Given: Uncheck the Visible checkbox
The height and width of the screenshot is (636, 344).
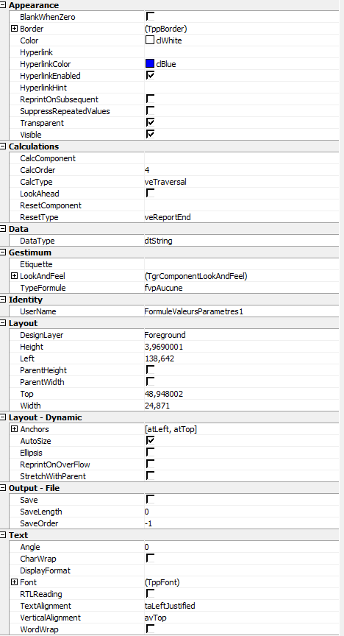Looking at the screenshot, I should point(151,134).
